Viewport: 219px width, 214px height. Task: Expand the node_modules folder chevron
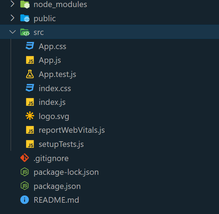[x=12, y=4]
